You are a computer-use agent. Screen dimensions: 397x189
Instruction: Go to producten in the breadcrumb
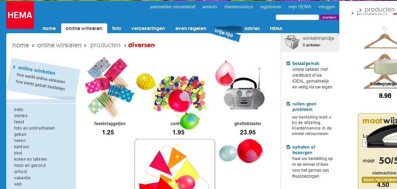[105, 45]
